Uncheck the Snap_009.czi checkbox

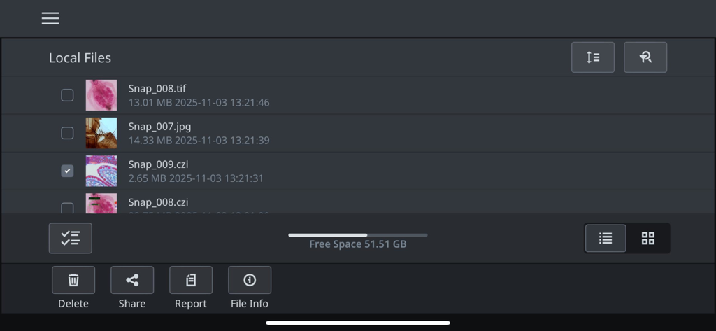[x=67, y=171]
